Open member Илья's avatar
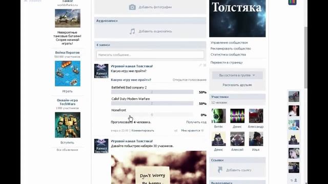The height and width of the screenshot is (184, 328). point(256,139)
